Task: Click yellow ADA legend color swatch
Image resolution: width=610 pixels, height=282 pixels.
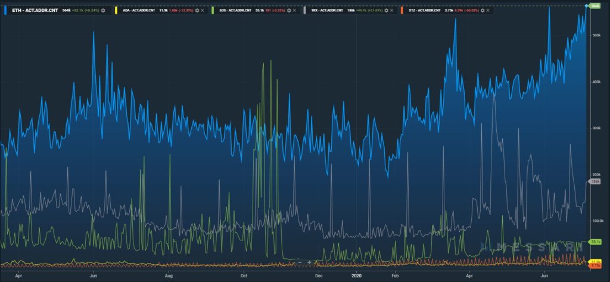Action: coord(116,11)
